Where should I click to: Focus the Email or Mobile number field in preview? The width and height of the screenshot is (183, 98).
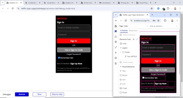(x=74, y=28)
